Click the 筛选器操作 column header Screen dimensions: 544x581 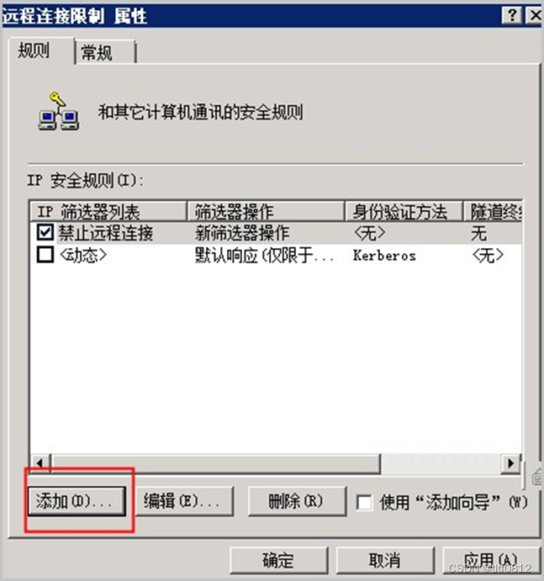coord(266,212)
